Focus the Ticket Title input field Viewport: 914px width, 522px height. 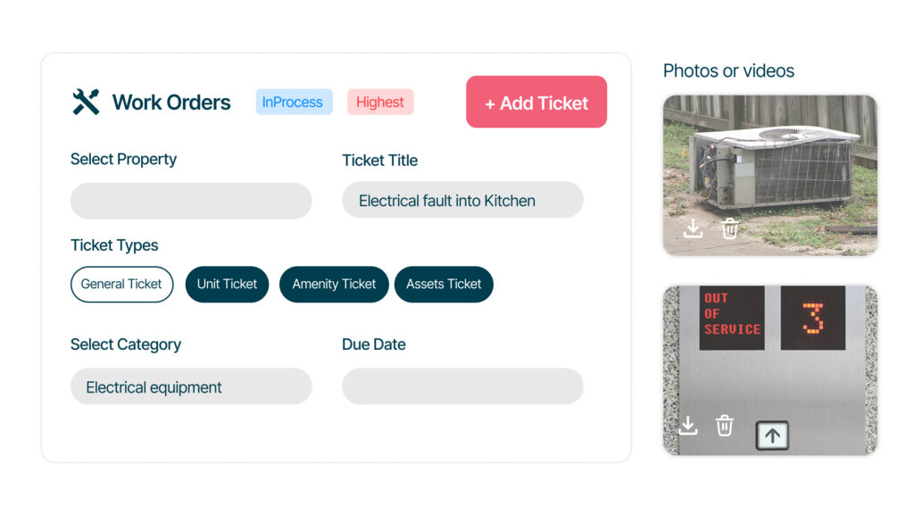click(462, 201)
